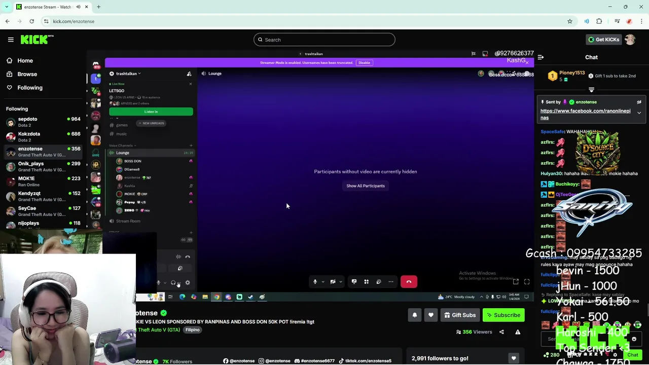Open the MOK1E channel in the Following list
The image size is (649, 365).
(x=43, y=181)
